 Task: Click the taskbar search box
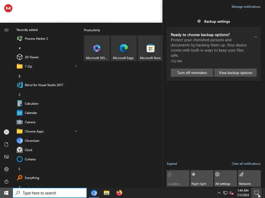tap(50, 193)
